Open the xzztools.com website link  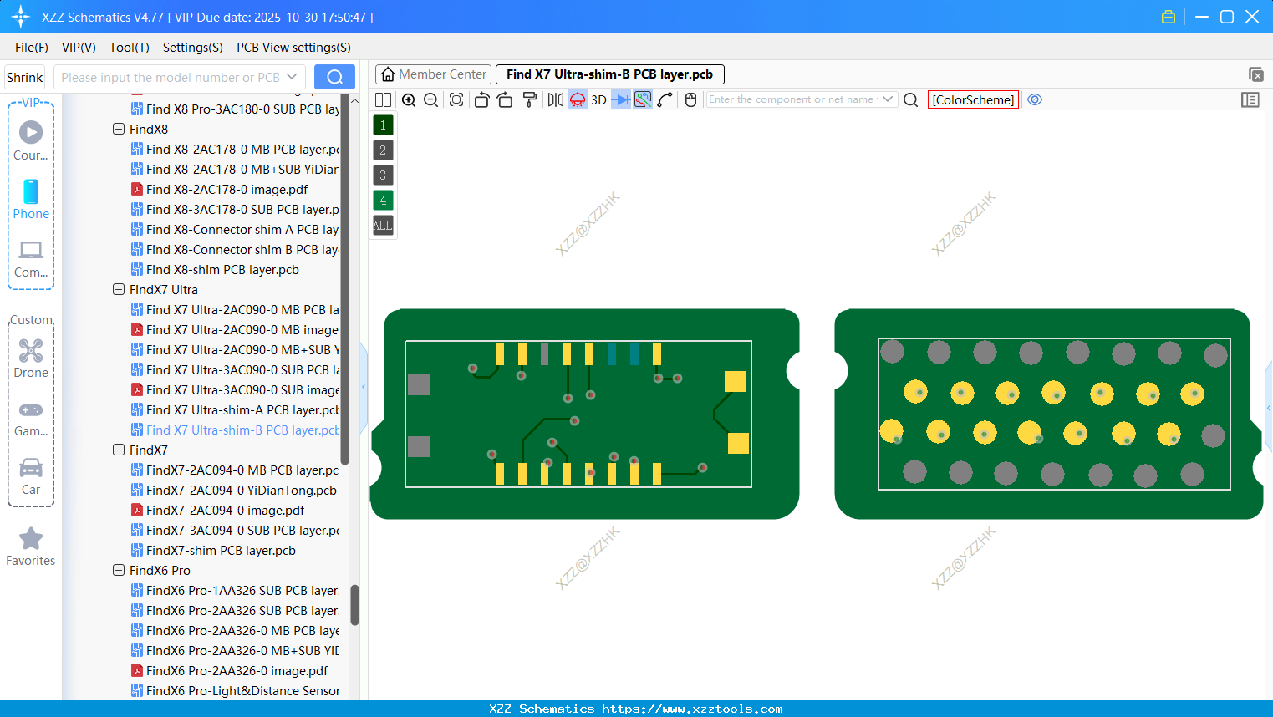[x=692, y=709]
